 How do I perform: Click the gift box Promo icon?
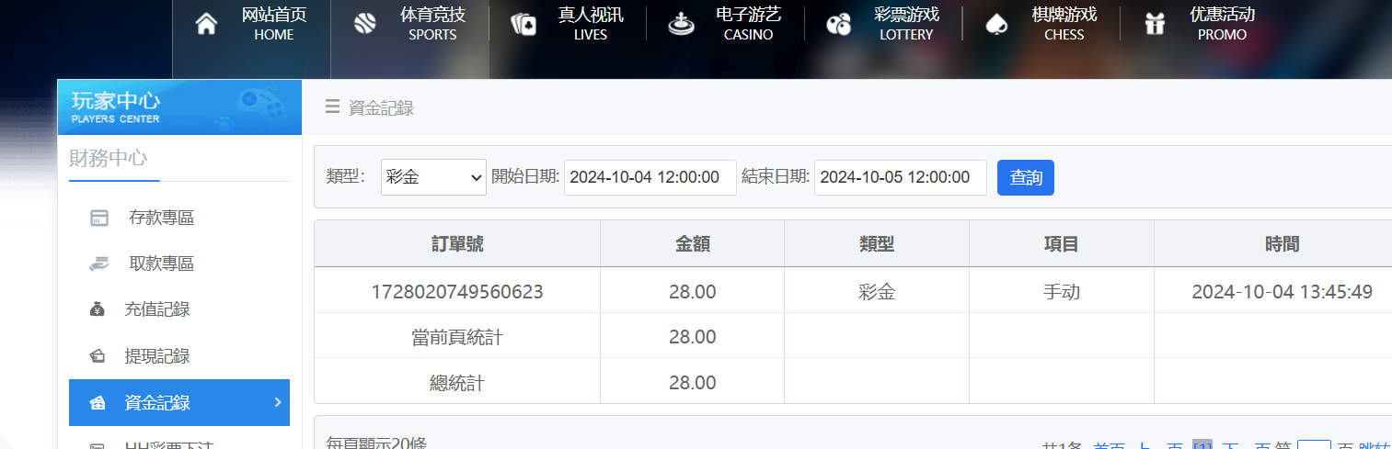pyautogui.click(x=1155, y=25)
